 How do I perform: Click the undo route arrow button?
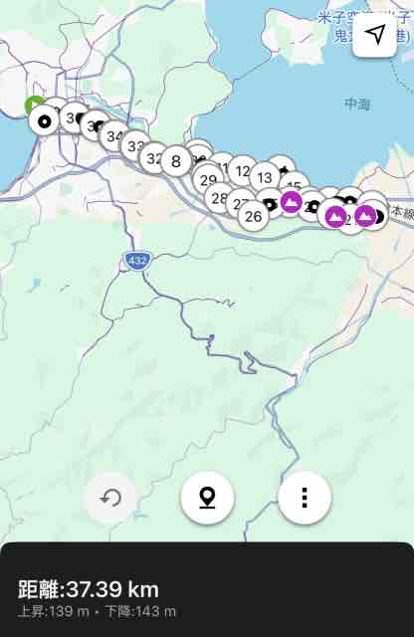pos(110,498)
